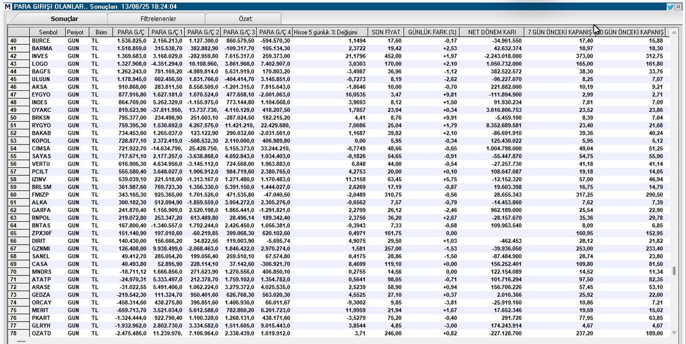The width and height of the screenshot is (686, 344).
Task: Click the PARA G/Ç 4 column header
Action: pos(274,32)
